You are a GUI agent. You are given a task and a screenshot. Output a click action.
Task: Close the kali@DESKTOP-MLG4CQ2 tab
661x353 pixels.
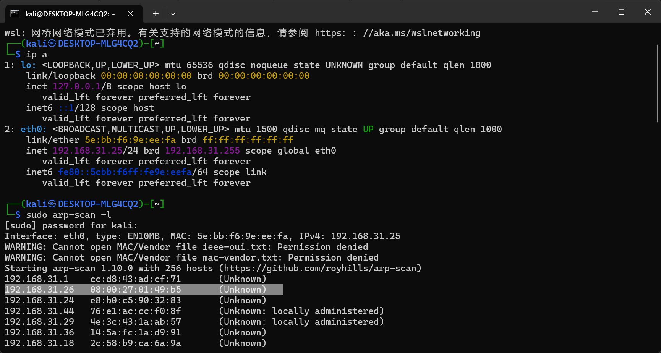[x=131, y=14]
